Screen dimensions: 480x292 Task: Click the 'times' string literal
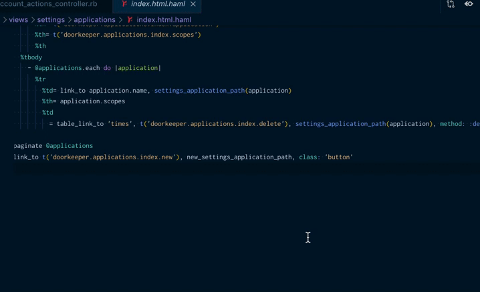point(120,124)
